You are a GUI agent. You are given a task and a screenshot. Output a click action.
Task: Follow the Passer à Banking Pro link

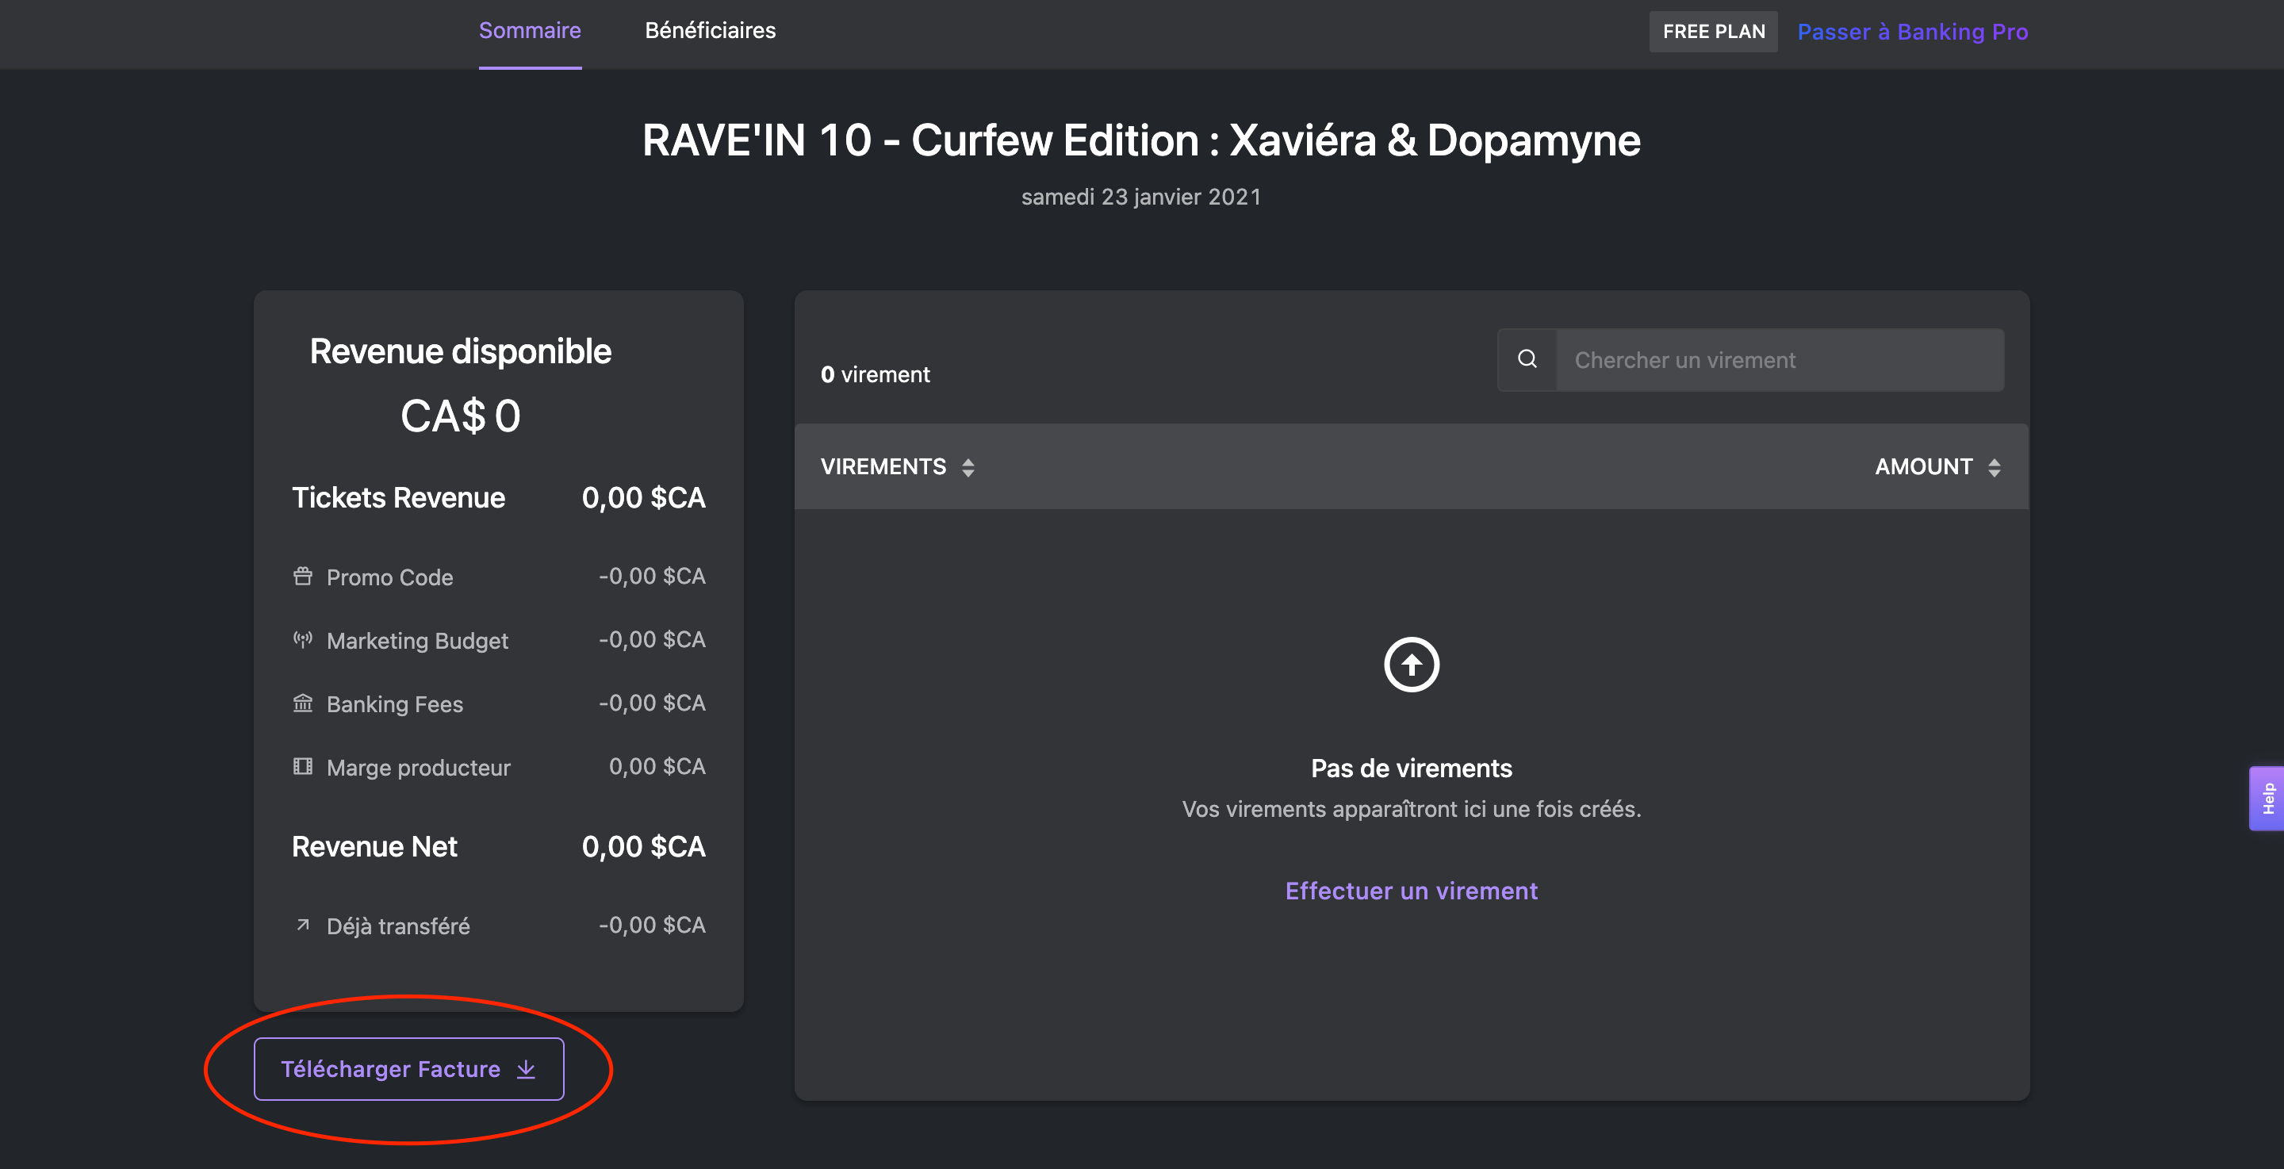tap(1911, 32)
